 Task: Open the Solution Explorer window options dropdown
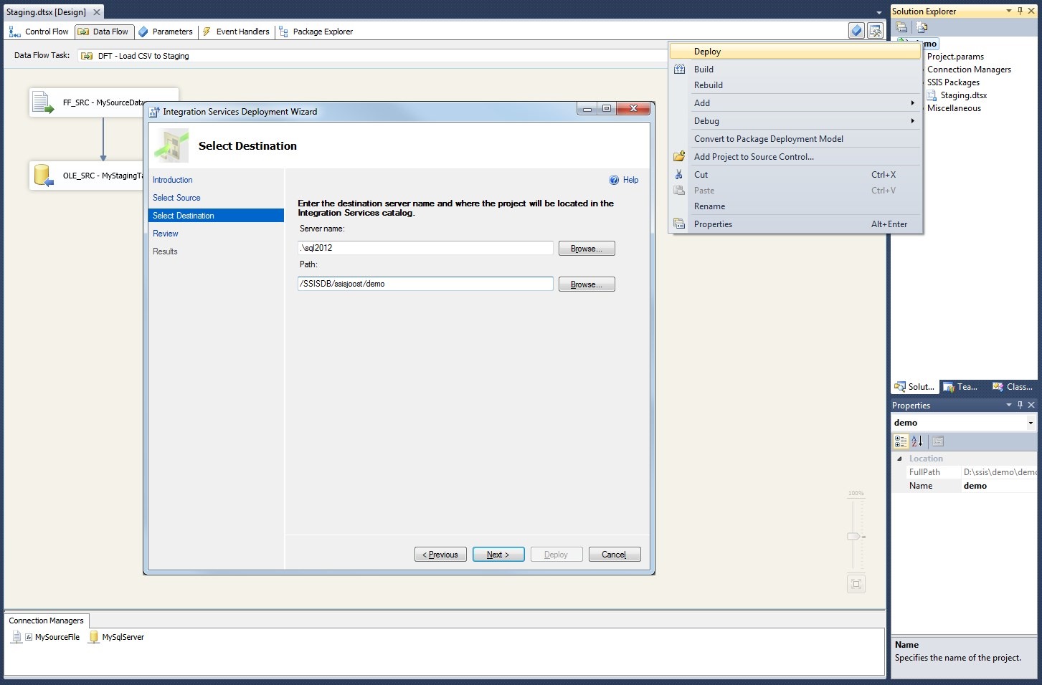click(x=1010, y=11)
